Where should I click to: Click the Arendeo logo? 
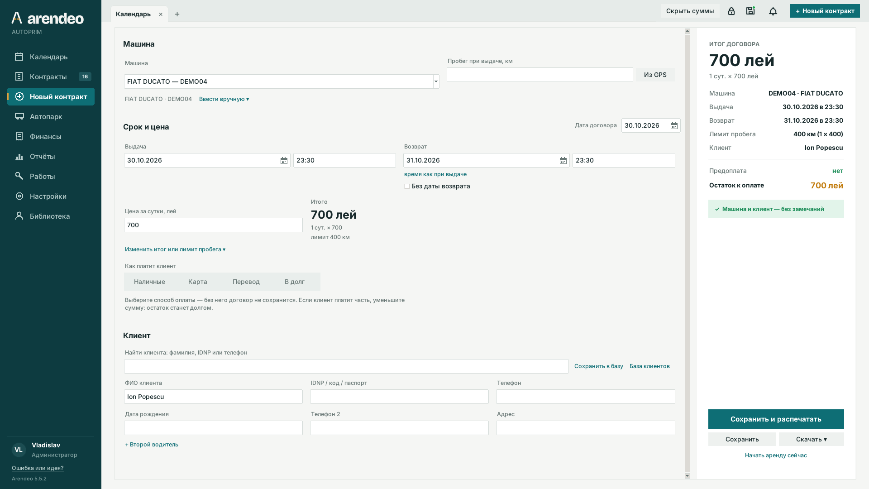click(48, 18)
